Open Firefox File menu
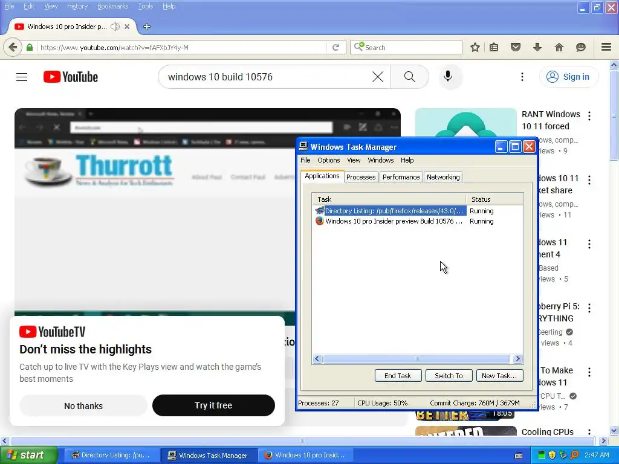 coord(9,6)
